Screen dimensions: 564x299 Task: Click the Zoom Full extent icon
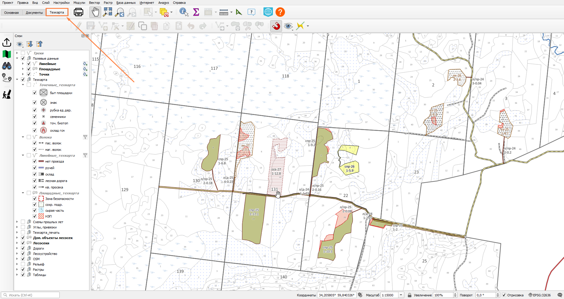(x=108, y=12)
